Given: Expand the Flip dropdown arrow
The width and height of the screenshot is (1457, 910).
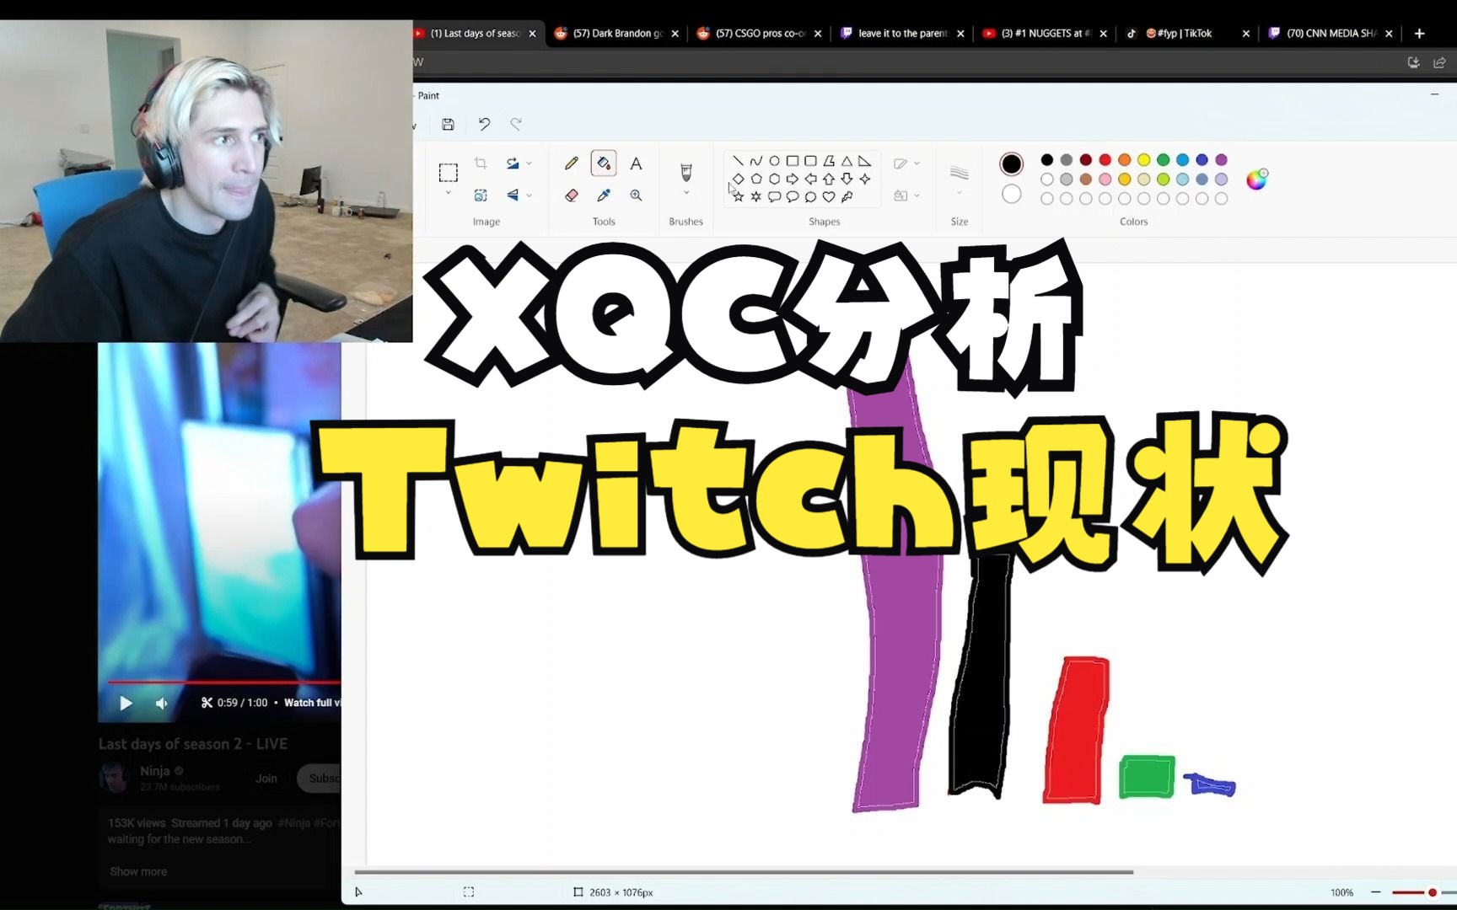Looking at the screenshot, I should 530,195.
